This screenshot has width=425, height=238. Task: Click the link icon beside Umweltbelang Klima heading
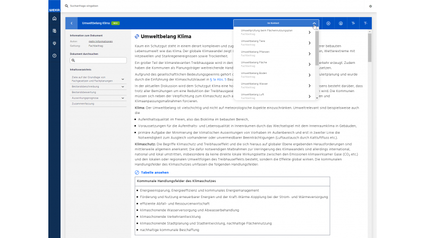pos(137,36)
